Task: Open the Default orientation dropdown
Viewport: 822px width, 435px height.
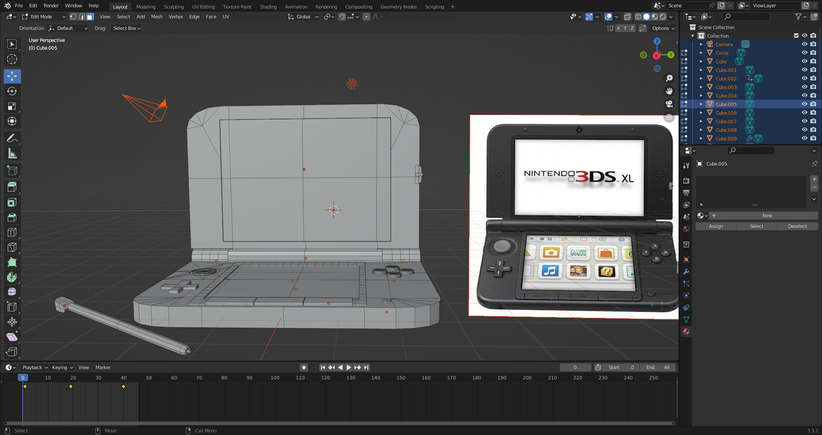Action: [x=68, y=28]
